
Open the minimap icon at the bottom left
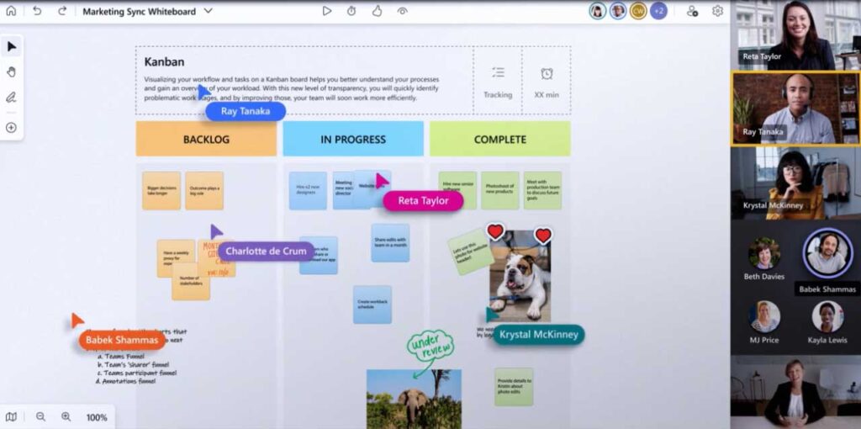click(x=11, y=417)
